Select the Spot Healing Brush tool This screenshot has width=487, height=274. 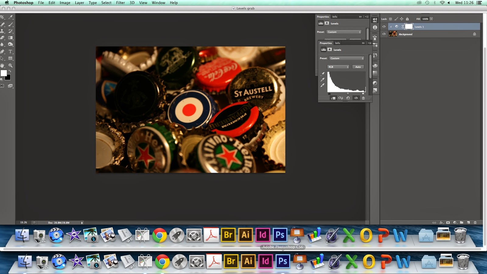[x=2, y=24]
